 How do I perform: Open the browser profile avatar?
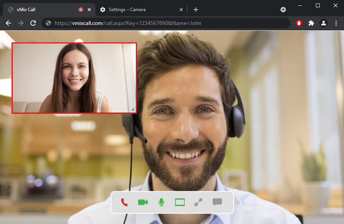(324, 23)
